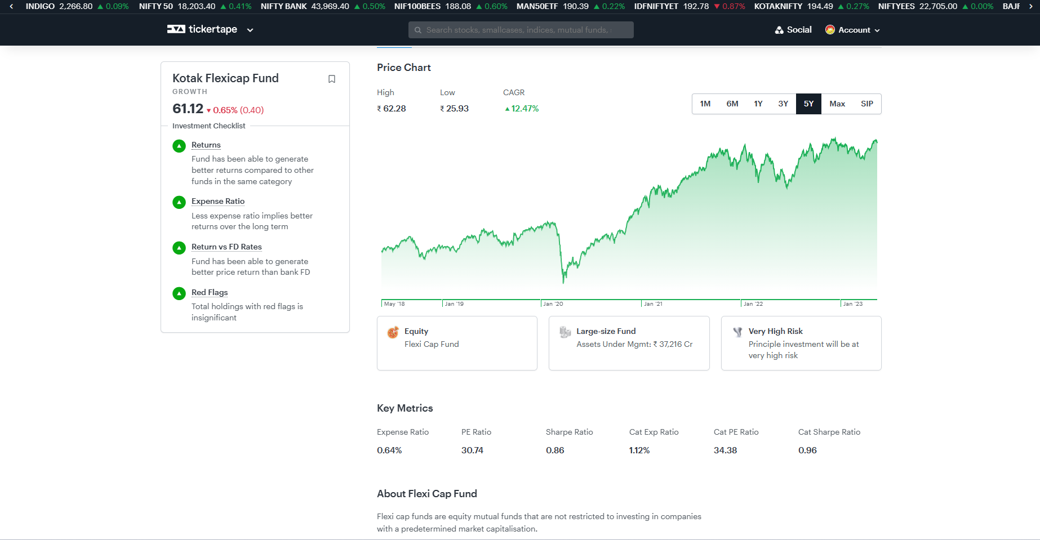
Task: Open the Social icon
Action: [x=779, y=30]
